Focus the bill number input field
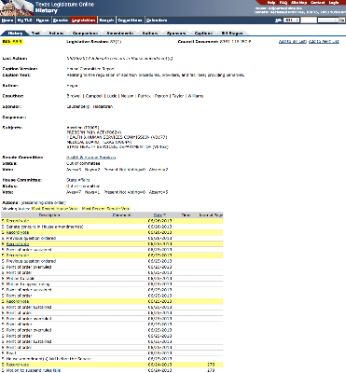The image size is (346, 373). pos(309,21)
